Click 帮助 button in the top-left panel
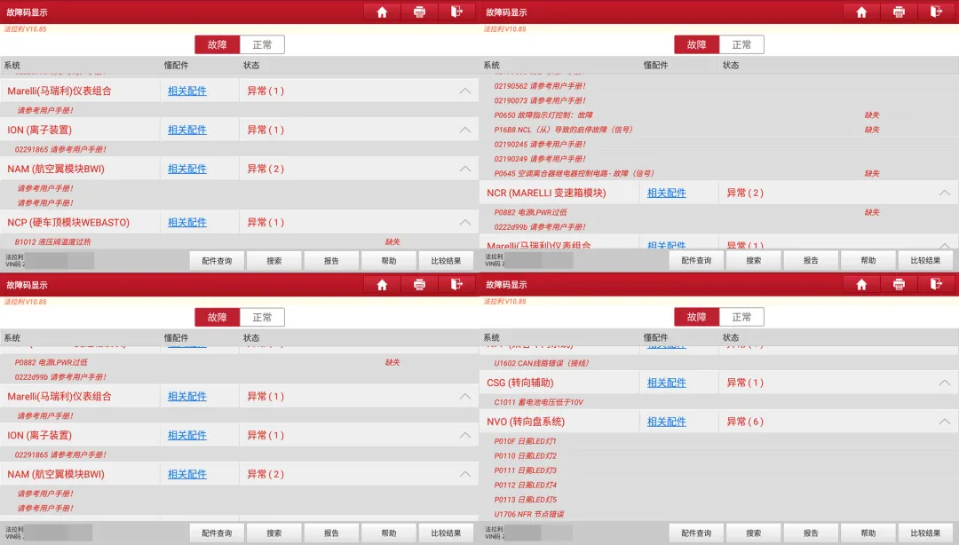Screen dimensions: 959x545 click(389, 261)
